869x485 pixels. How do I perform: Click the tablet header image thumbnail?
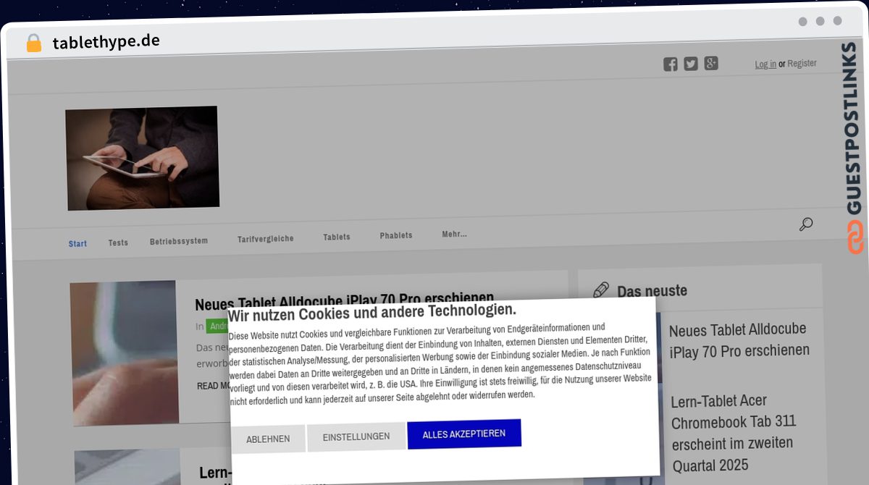tap(143, 158)
